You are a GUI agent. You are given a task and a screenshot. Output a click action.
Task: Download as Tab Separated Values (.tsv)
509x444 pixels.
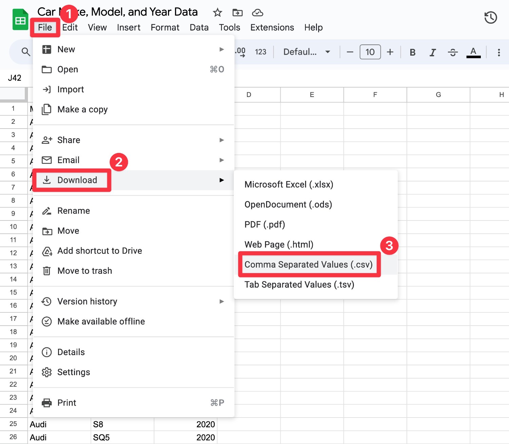point(316,285)
